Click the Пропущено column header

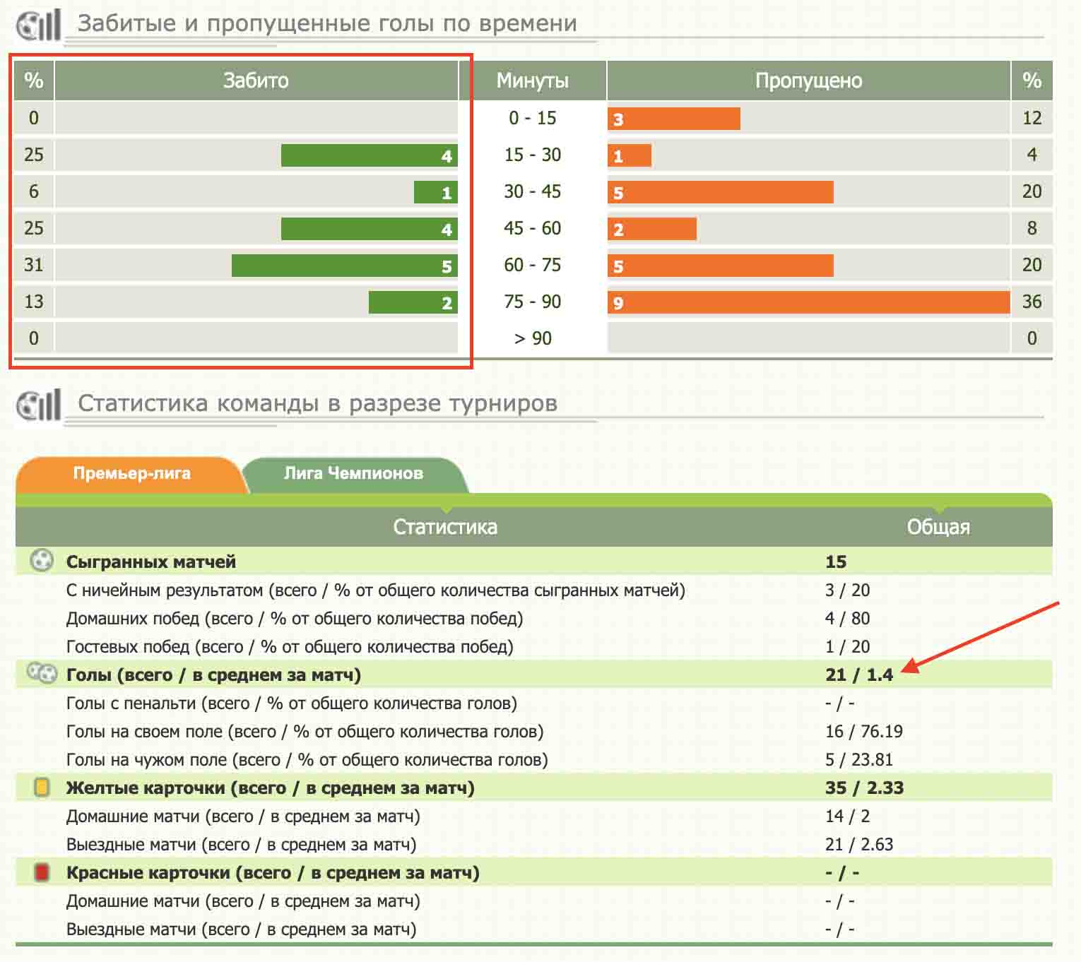808,81
